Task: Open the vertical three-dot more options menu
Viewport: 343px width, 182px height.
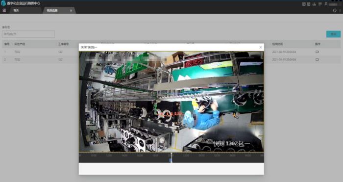Action: point(340,10)
